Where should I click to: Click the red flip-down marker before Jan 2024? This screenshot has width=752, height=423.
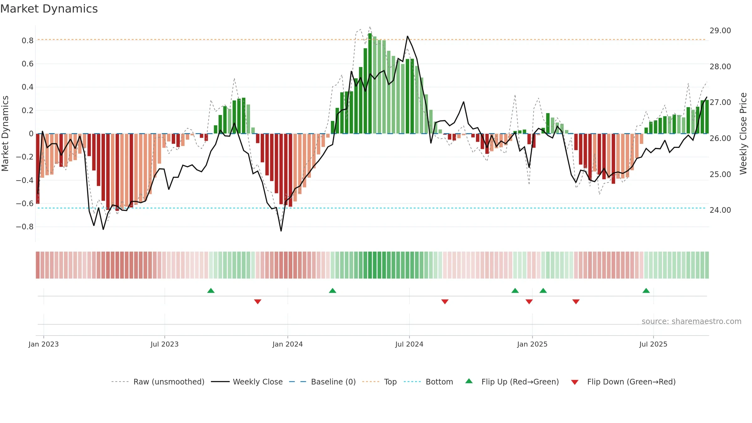[x=258, y=301]
